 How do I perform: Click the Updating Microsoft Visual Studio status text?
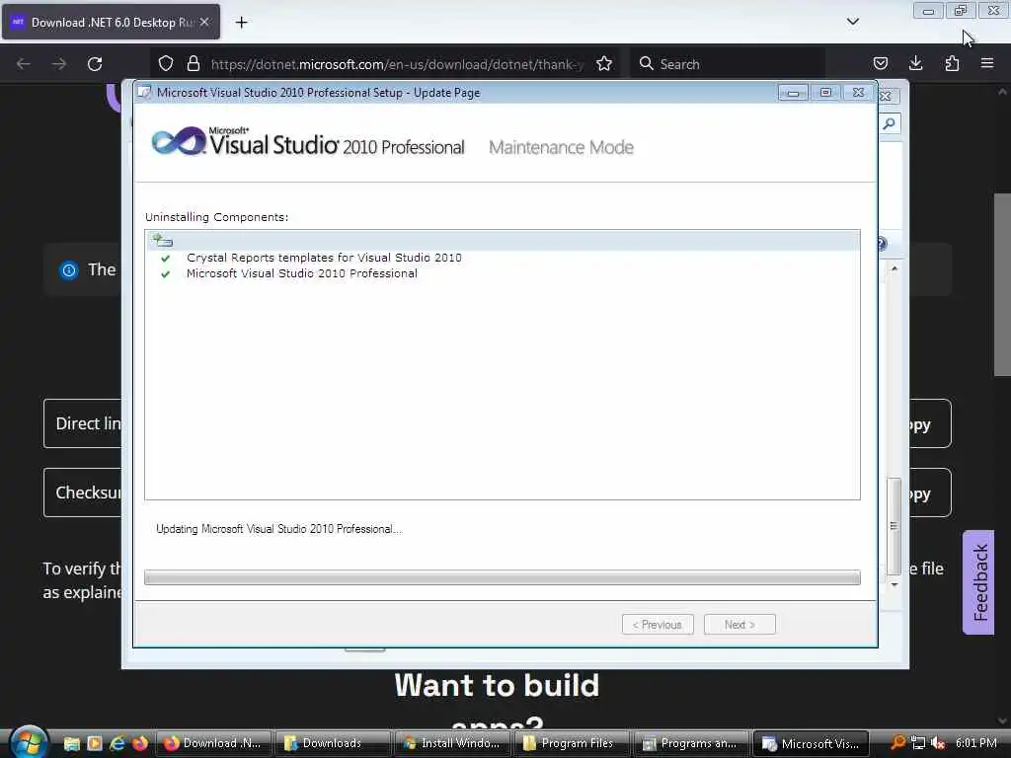(x=278, y=529)
